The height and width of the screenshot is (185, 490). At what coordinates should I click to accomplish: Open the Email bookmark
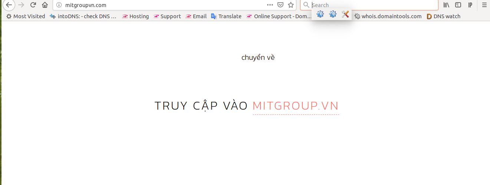[x=196, y=16]
